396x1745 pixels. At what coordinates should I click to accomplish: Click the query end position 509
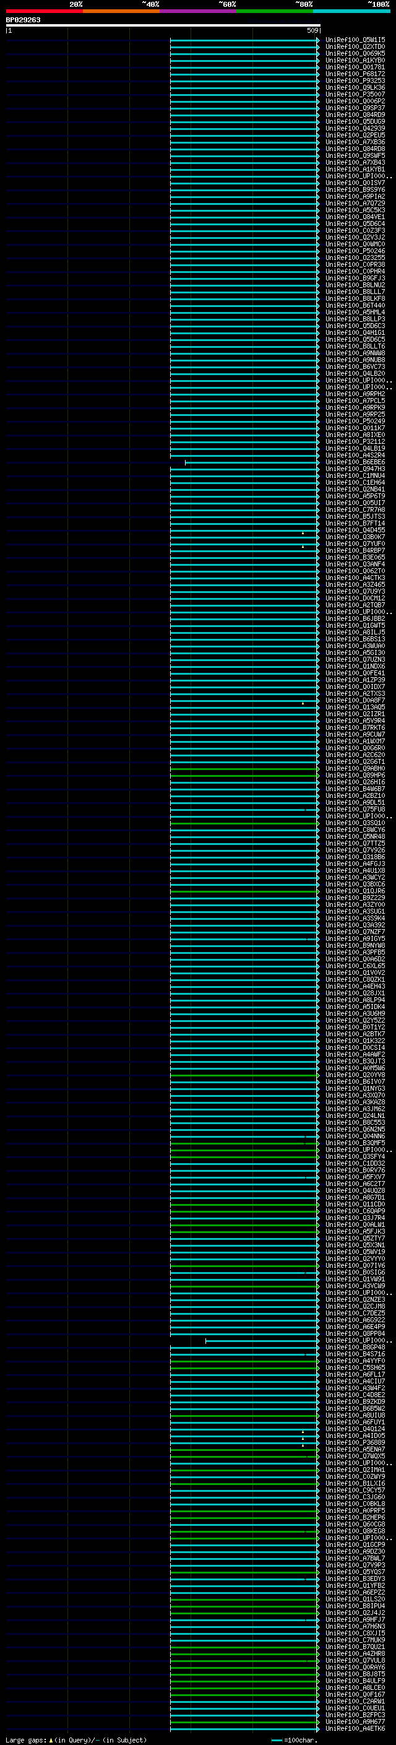[x=312, y=30]
